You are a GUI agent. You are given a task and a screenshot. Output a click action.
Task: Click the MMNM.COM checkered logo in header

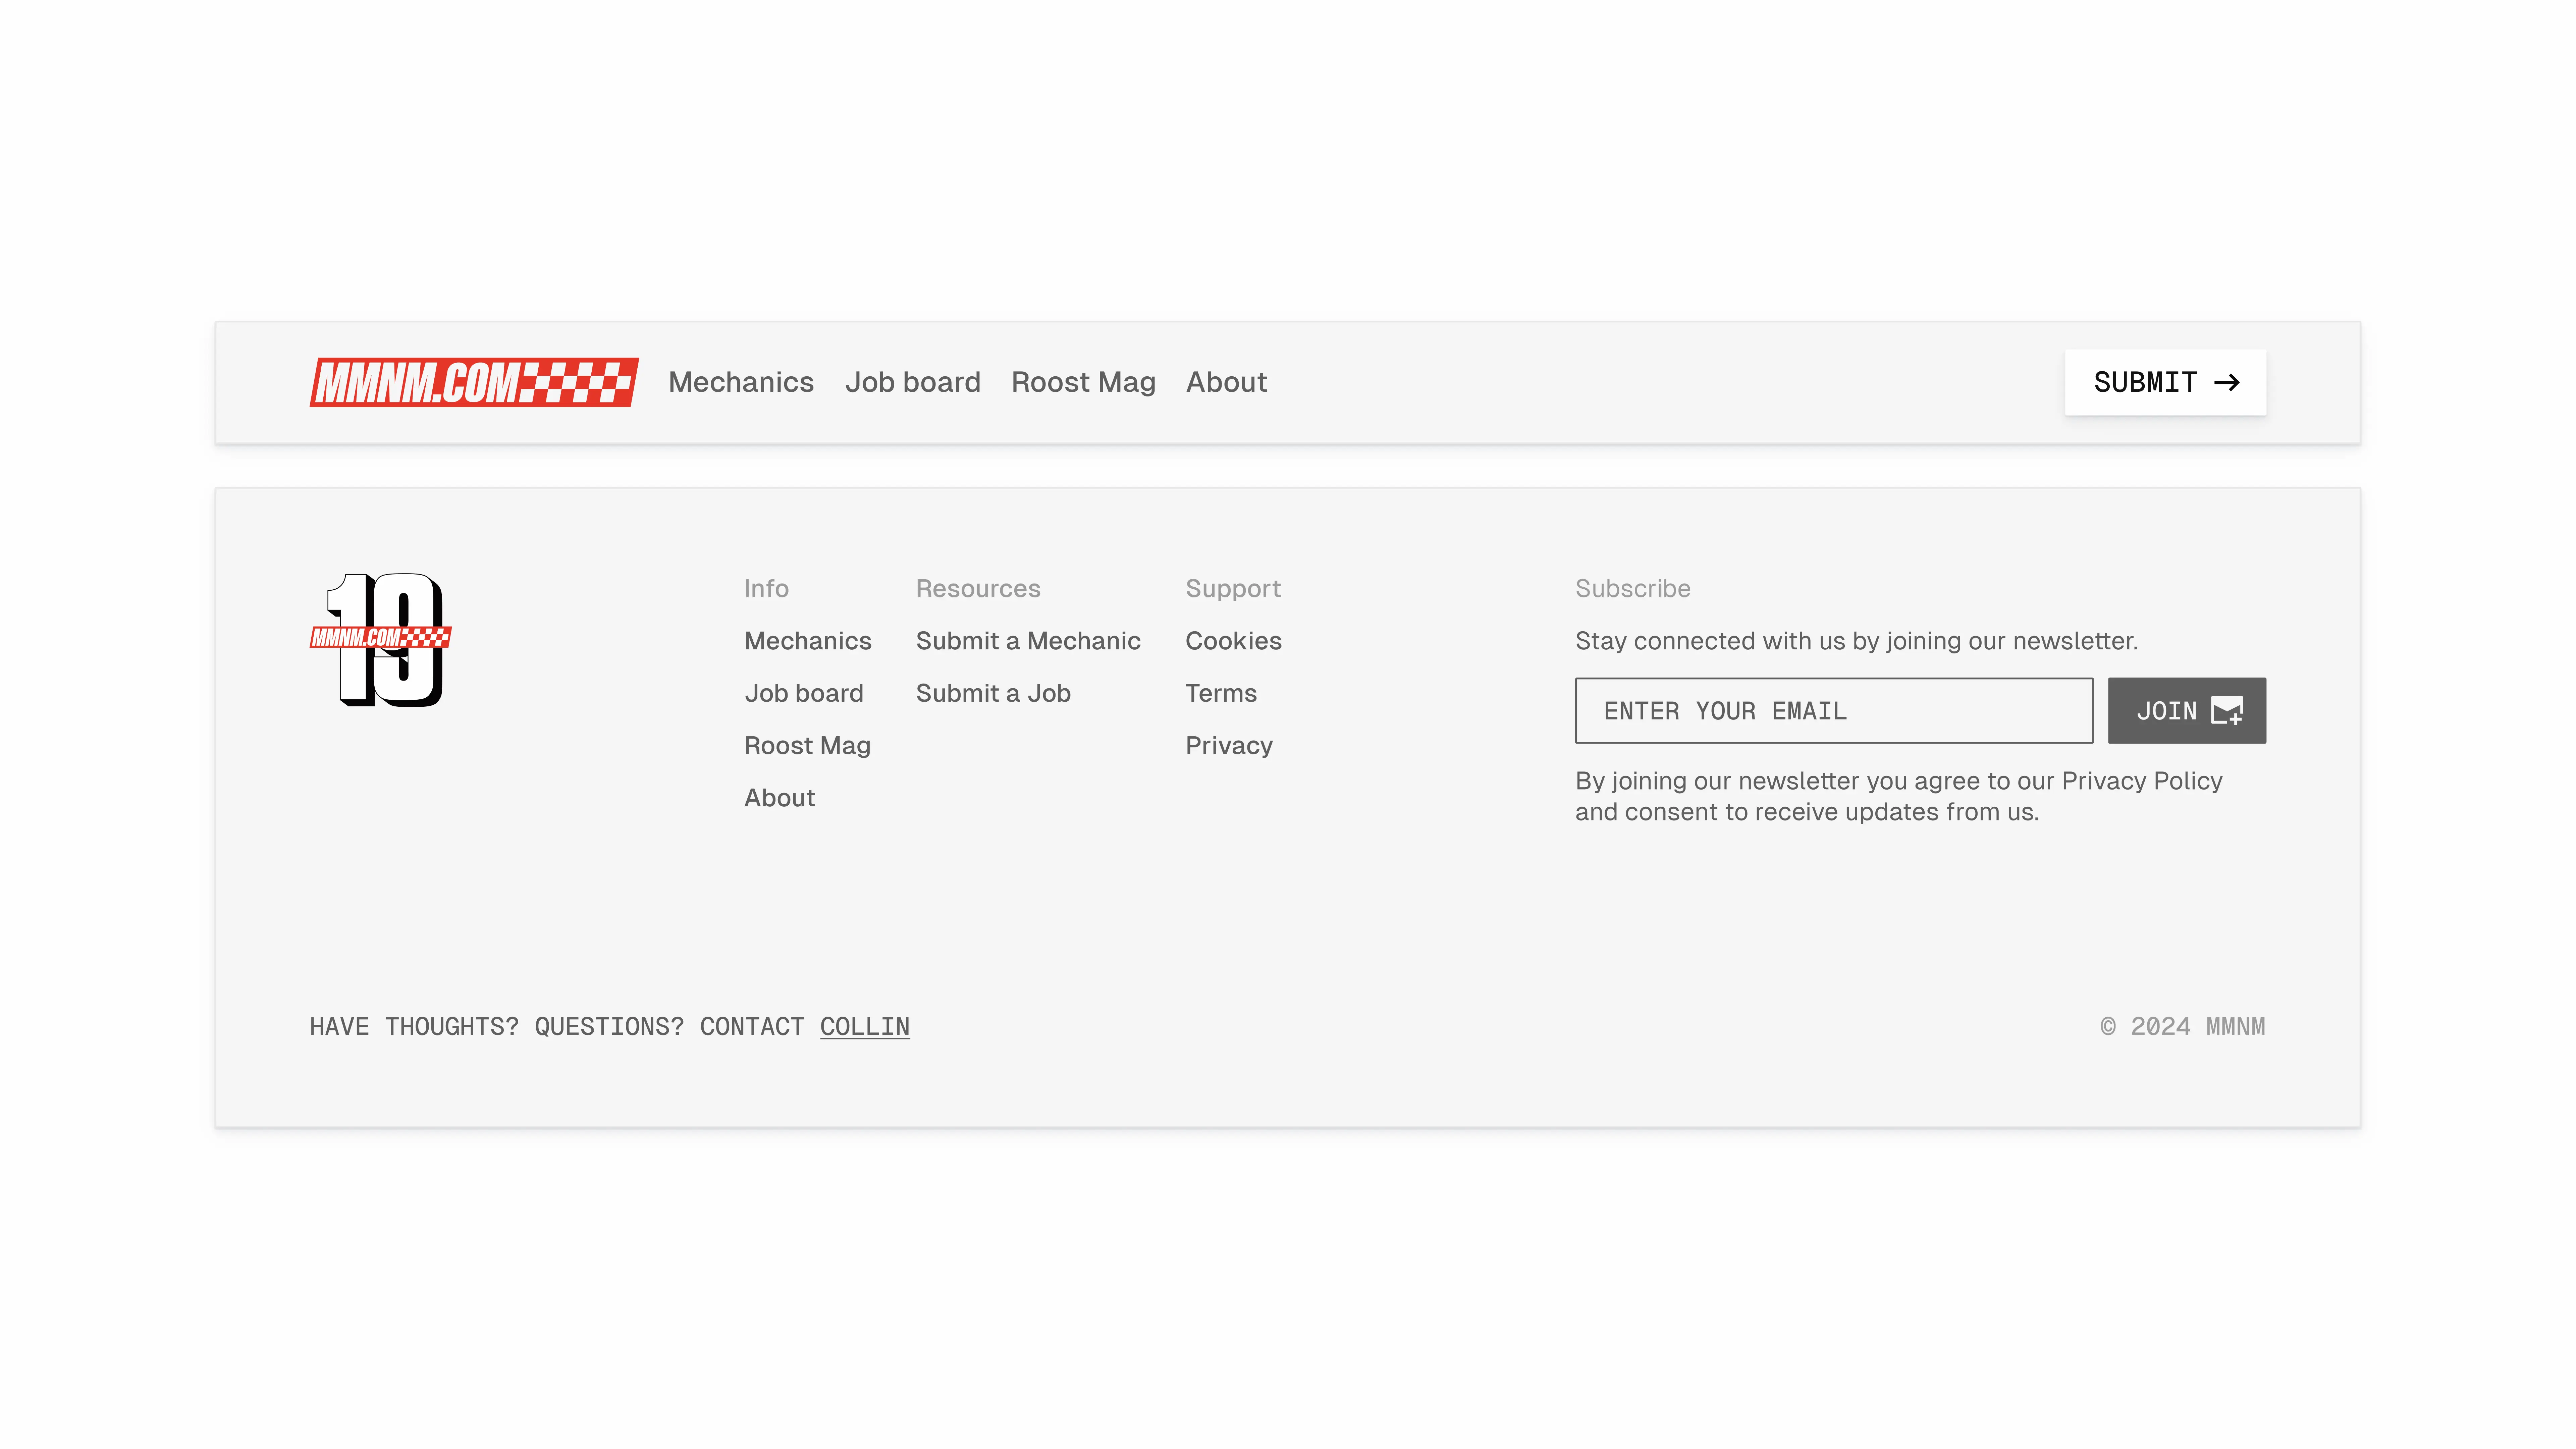474,382
